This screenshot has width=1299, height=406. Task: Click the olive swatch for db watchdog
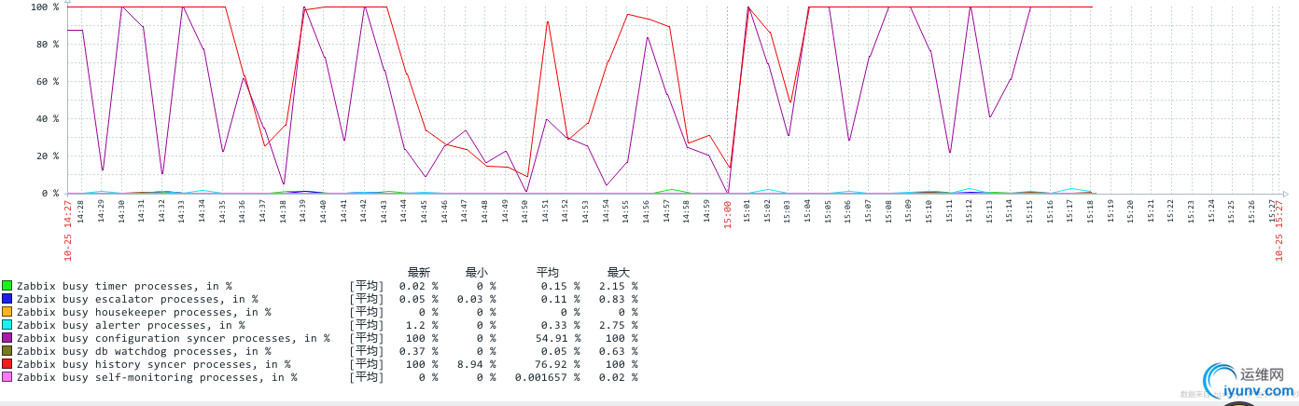[x=7, y=351]
